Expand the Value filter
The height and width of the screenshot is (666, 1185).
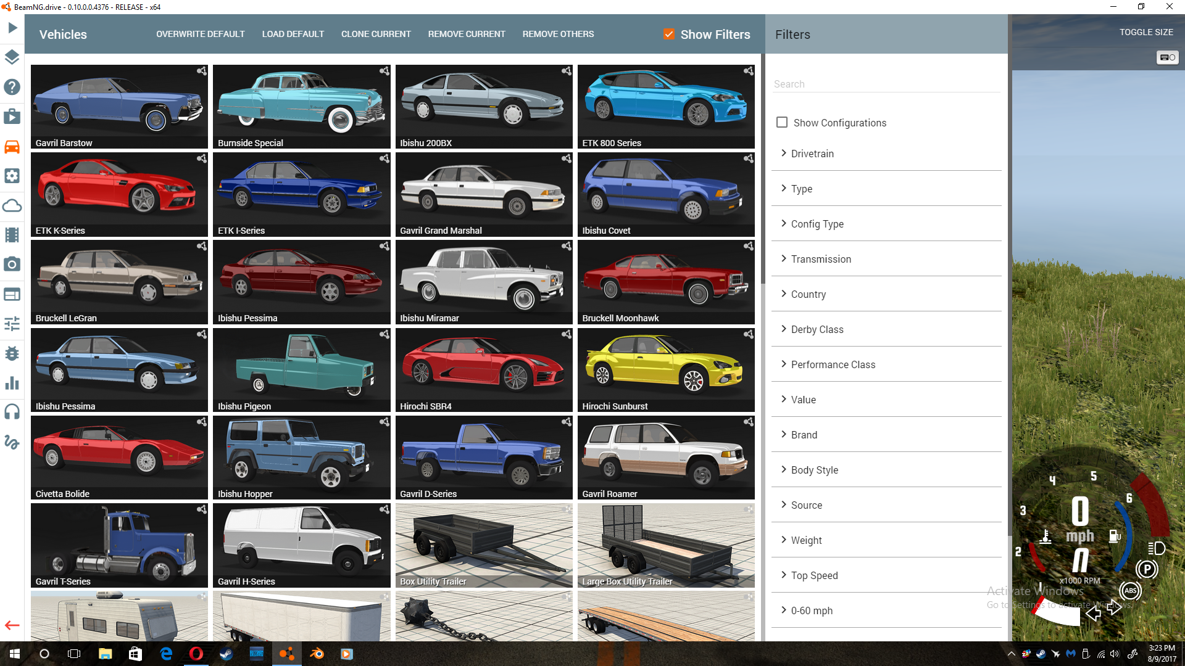(886, 400)
